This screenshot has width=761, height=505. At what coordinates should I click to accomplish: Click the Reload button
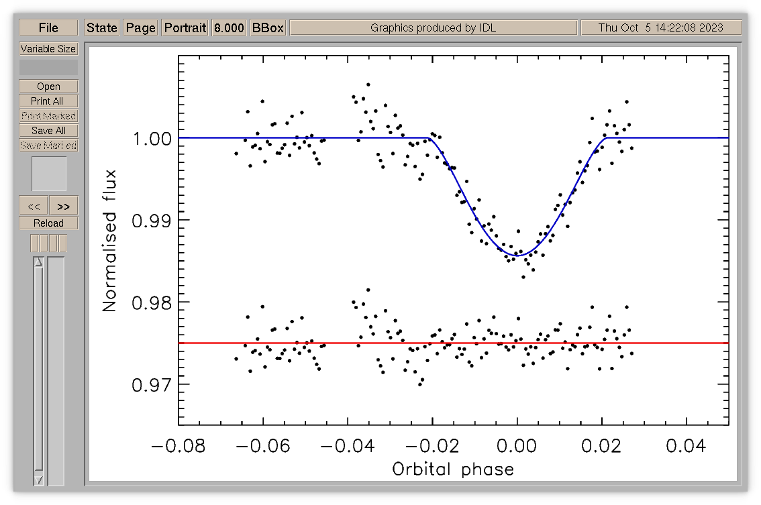tap(48, 223)
